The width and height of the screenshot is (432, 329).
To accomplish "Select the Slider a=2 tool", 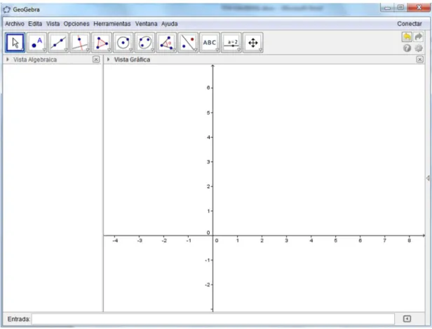I will click(231, 42).
